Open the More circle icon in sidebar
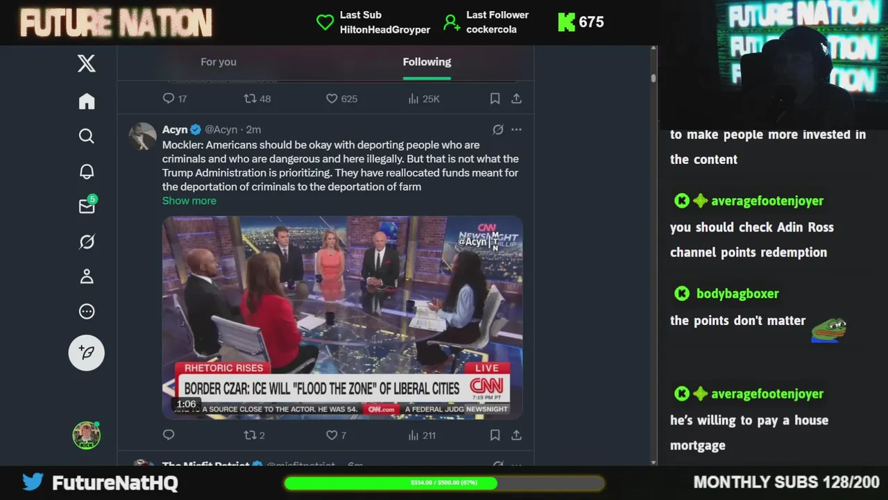The image size is (888, 500). 87,311
